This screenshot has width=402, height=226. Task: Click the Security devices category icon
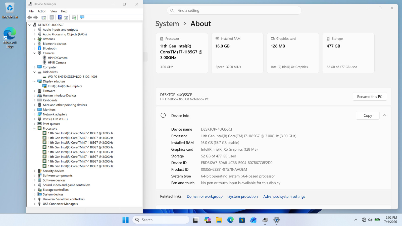coord(39,171)
